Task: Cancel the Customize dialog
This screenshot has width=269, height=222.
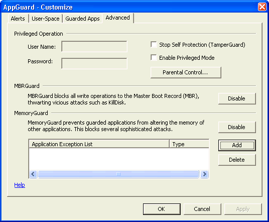Action: [202, 209]
